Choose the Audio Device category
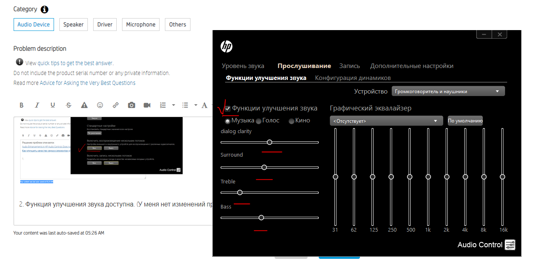 34,24
